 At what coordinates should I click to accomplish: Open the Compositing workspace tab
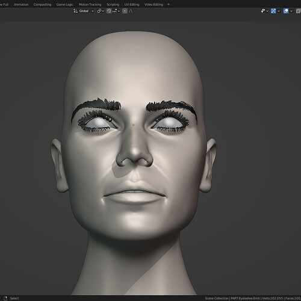click(x=42, y=4)
